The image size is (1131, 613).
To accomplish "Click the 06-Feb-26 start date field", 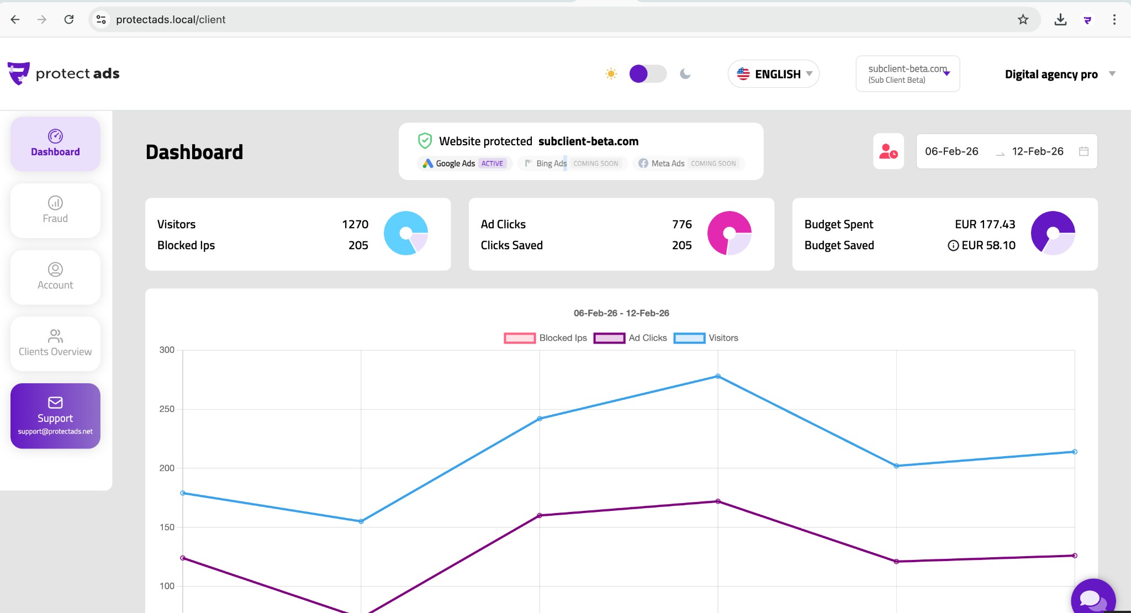I will pyautogui.click(x=952, y=150).
